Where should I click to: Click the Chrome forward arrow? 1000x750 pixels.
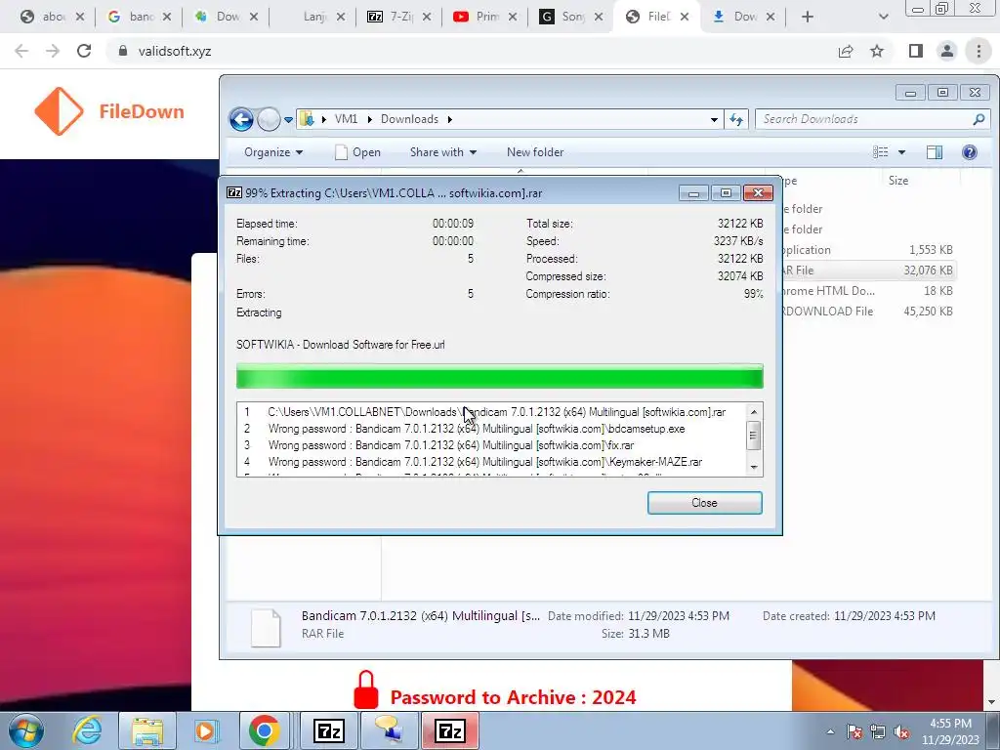point(53,51)
